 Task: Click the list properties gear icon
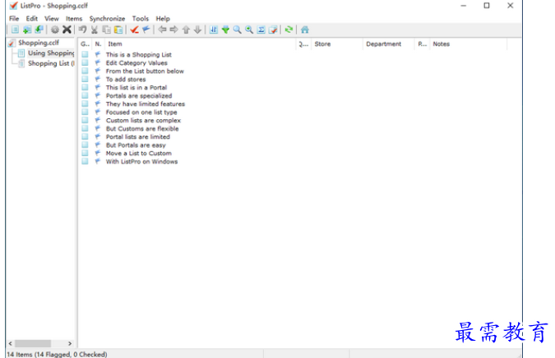point(55,30)
